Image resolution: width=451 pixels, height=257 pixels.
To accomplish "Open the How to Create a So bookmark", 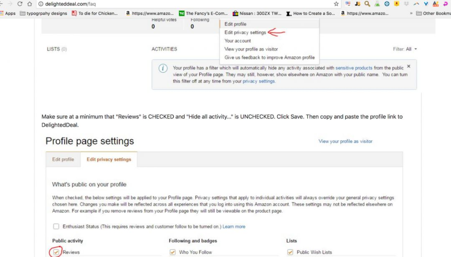I will pyautogui.click(x=311, y=13).
